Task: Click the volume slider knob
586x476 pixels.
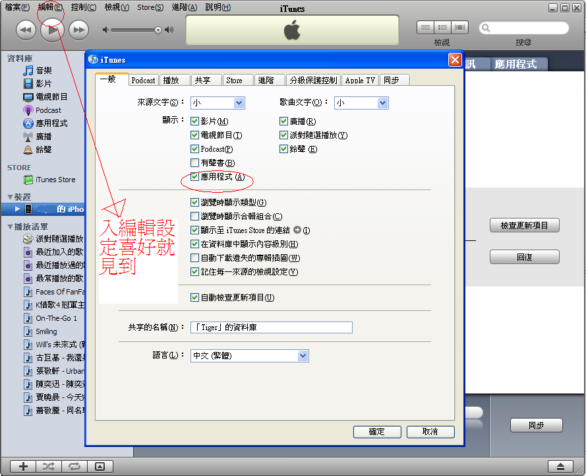Action: (158, 30)
